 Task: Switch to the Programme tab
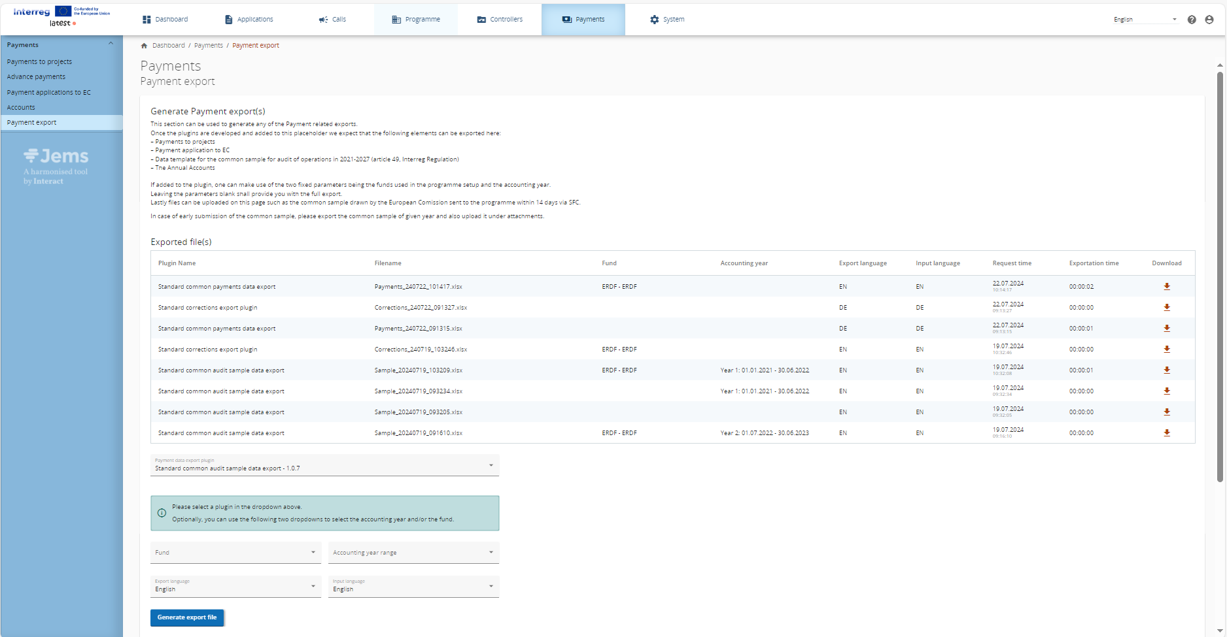[416, 20]
